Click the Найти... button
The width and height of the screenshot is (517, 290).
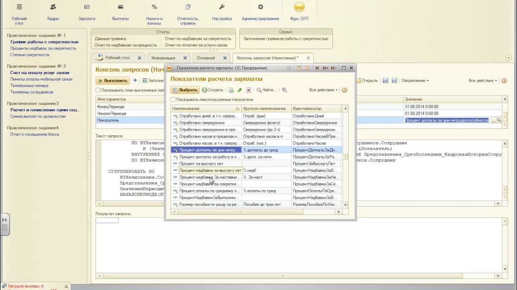267,90
